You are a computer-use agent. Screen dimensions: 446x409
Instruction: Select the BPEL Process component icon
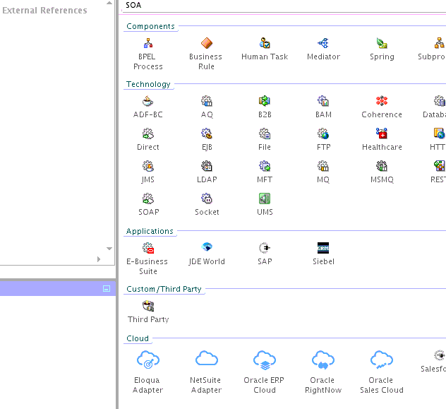tap(148, 44)
